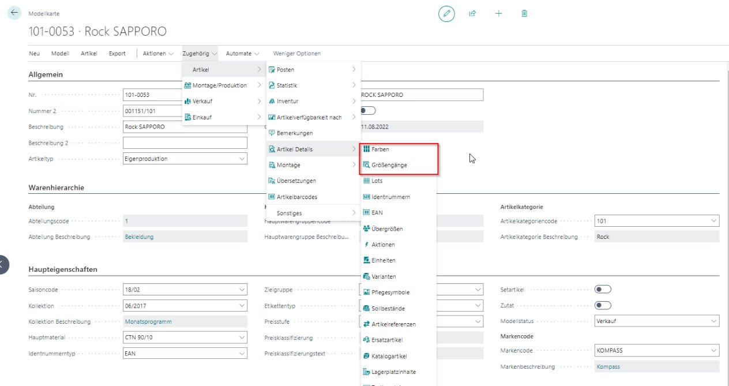
Task: Click the back arrow icon
Action: pos(14,13)
